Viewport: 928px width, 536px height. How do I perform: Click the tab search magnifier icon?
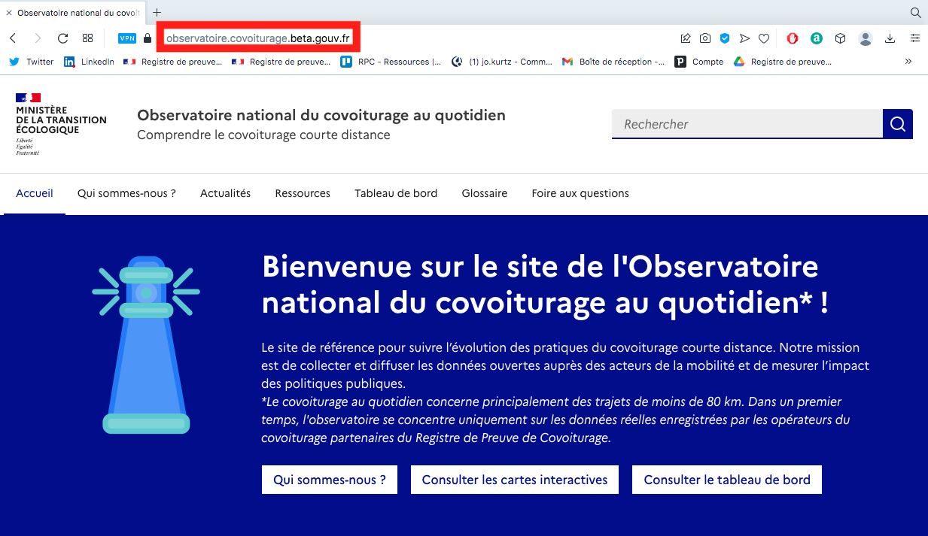pyautogui.click(x=915, y=13)
